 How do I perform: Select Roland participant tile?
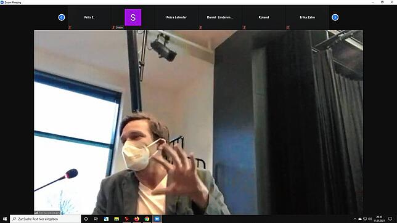264,17
